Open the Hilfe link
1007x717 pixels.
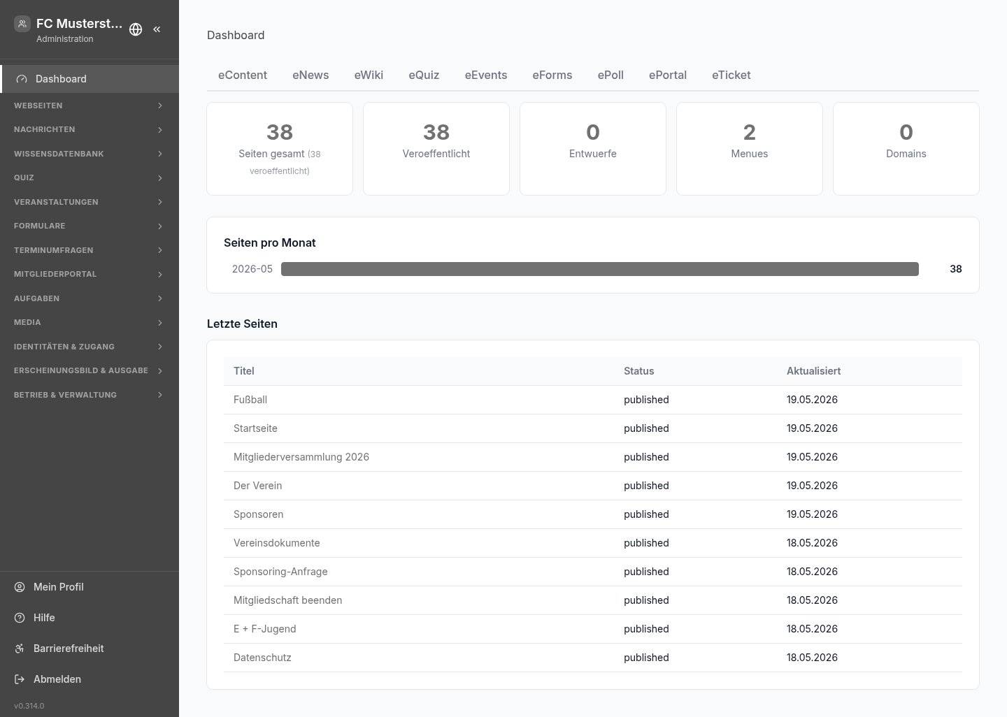pos(90,618)
